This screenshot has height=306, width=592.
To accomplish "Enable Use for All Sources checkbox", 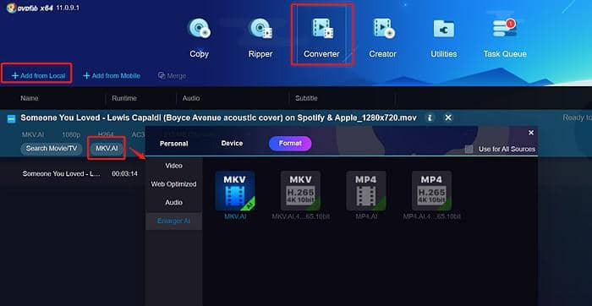I will 469,149.
